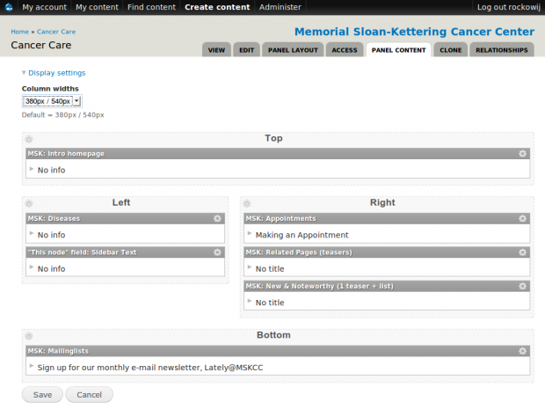Click the Column widths label
The width and height of the screenshot is (545, 409).
tap(50, 89)
